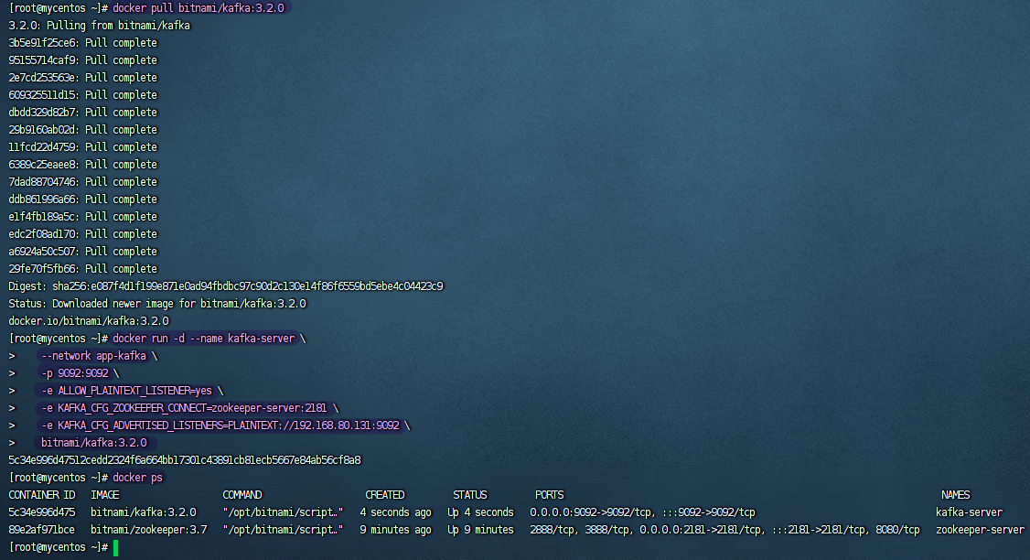
Task: Click layer edc2f08ad170 Pull complete line
Action: tap(82, 234)
